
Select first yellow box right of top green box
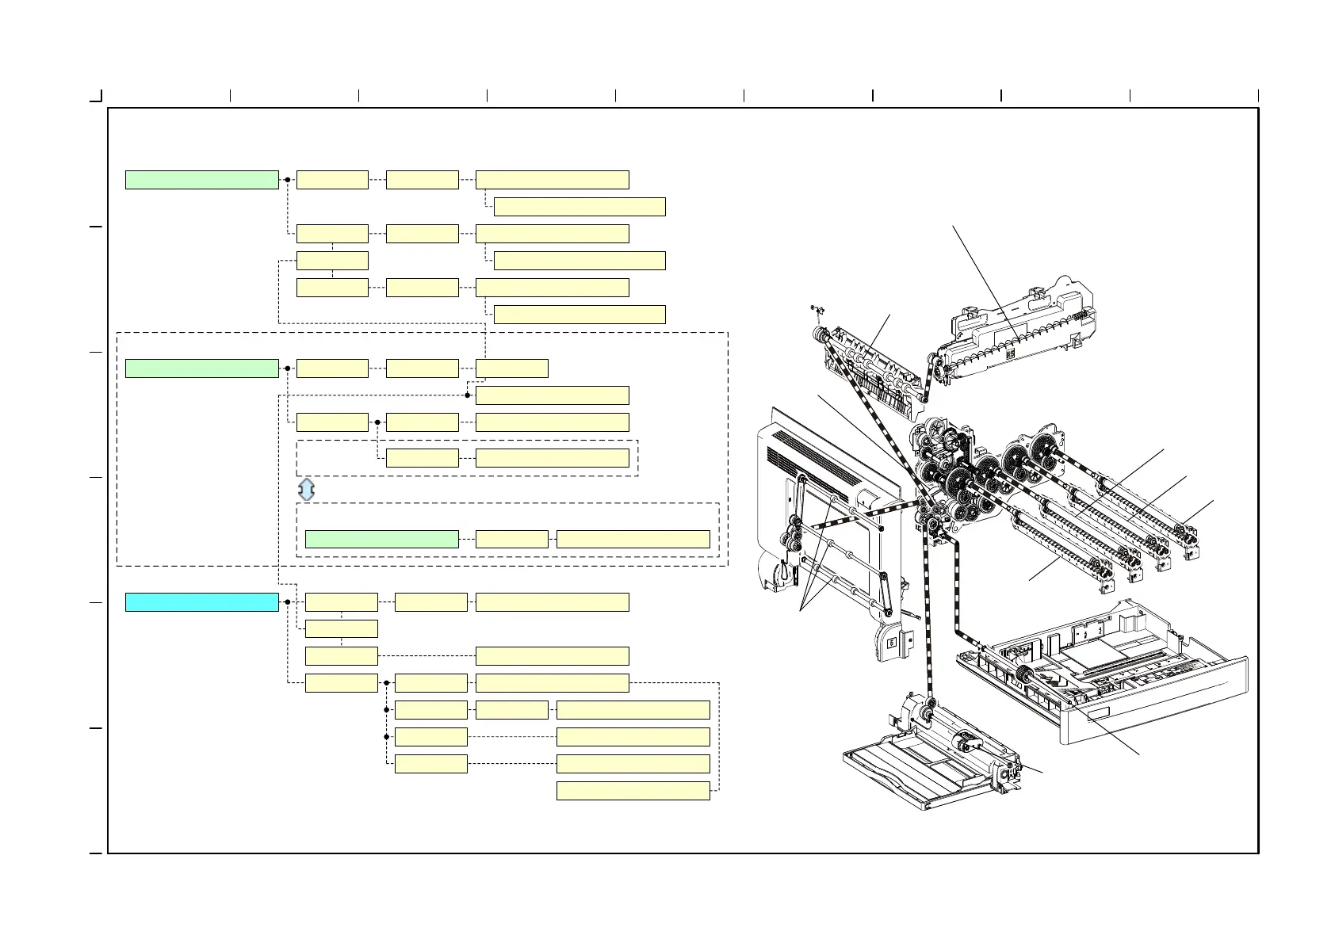point(331,180)
